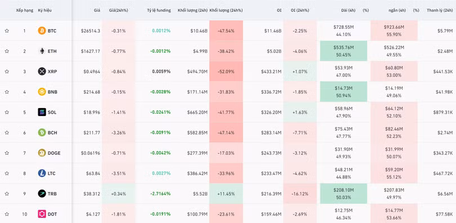Star BCH as a favorite
The image size is (456, 223).
(7, 132)
